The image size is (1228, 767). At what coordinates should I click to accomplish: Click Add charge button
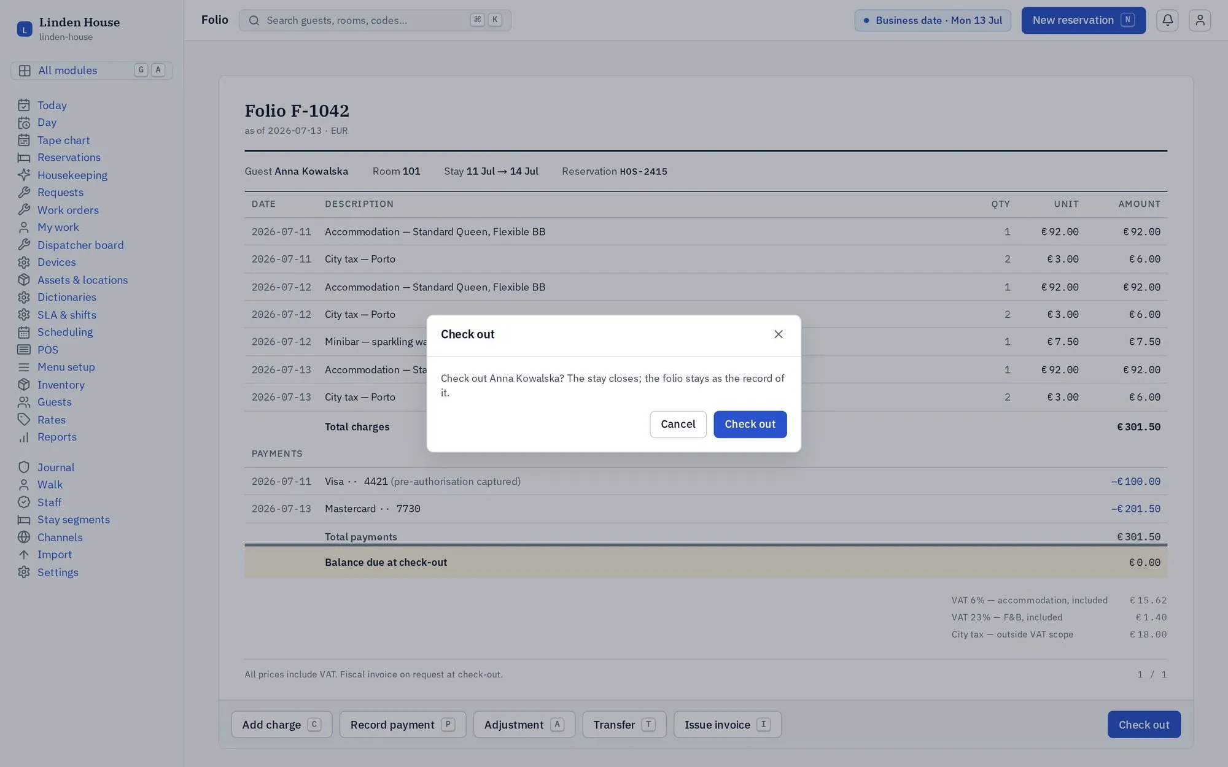[281, 725]
